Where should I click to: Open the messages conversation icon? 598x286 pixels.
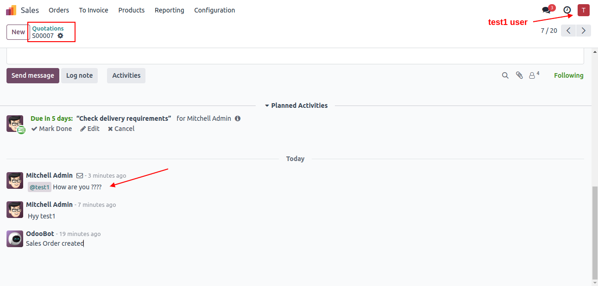[547, 10]
